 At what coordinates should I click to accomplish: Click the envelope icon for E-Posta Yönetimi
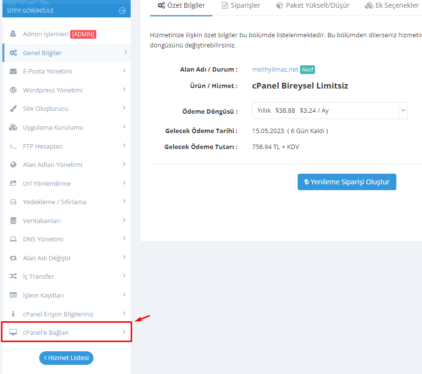pyautogui.click(x=14, y=72)
